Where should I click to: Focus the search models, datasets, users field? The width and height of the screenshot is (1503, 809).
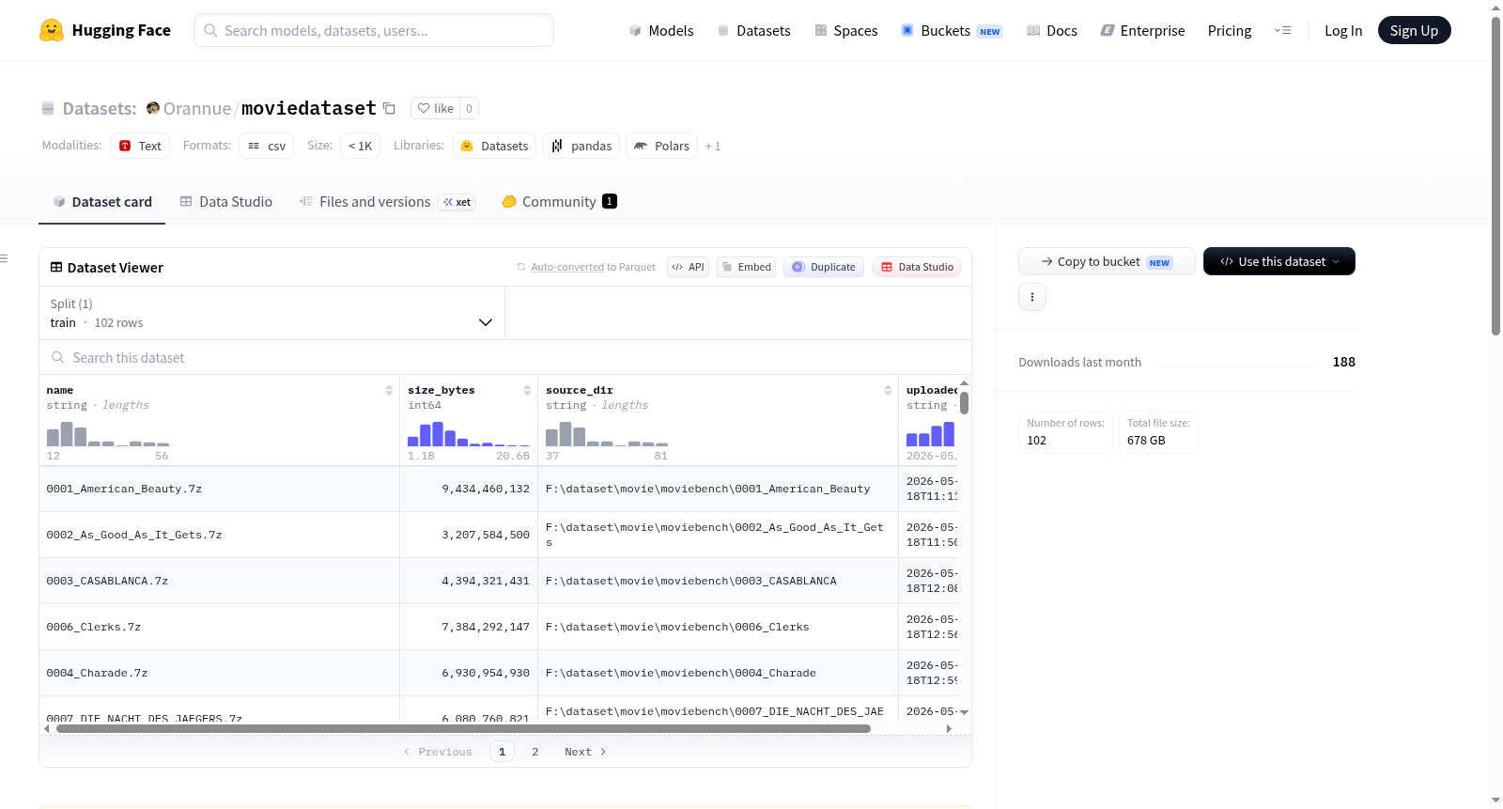374,30
